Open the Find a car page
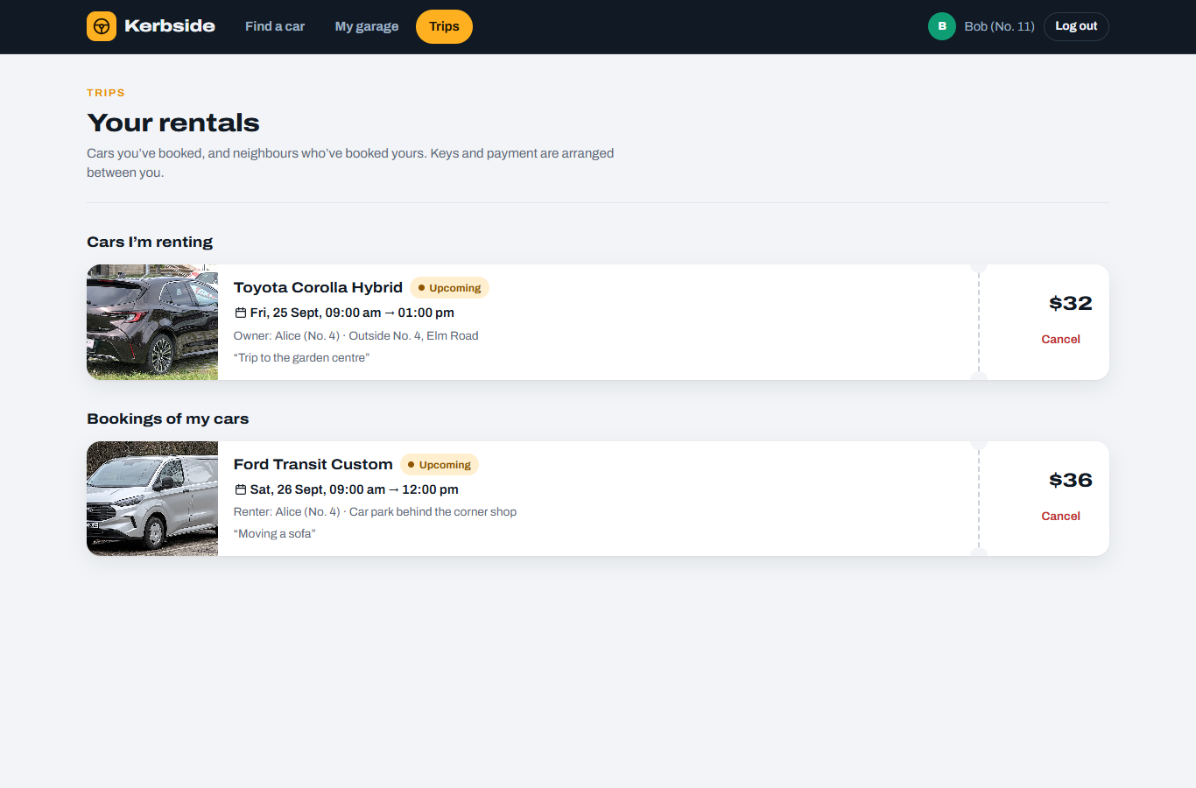 275,26
